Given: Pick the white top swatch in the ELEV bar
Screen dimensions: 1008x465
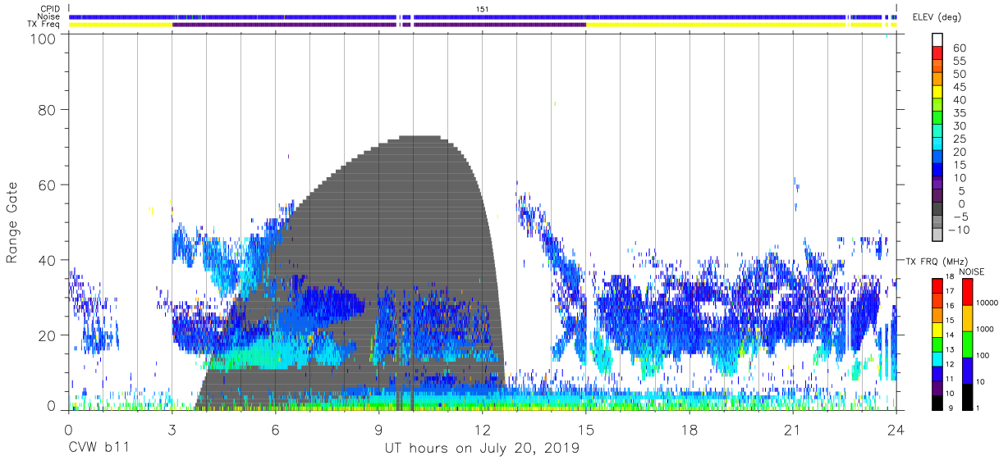Looking at the screenshot, I should [x=937, y=39].
